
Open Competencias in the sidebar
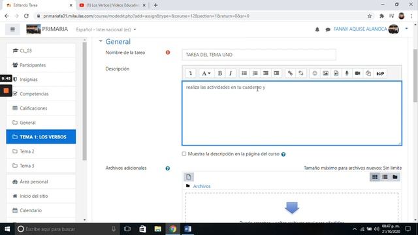(x=41, y=94)
